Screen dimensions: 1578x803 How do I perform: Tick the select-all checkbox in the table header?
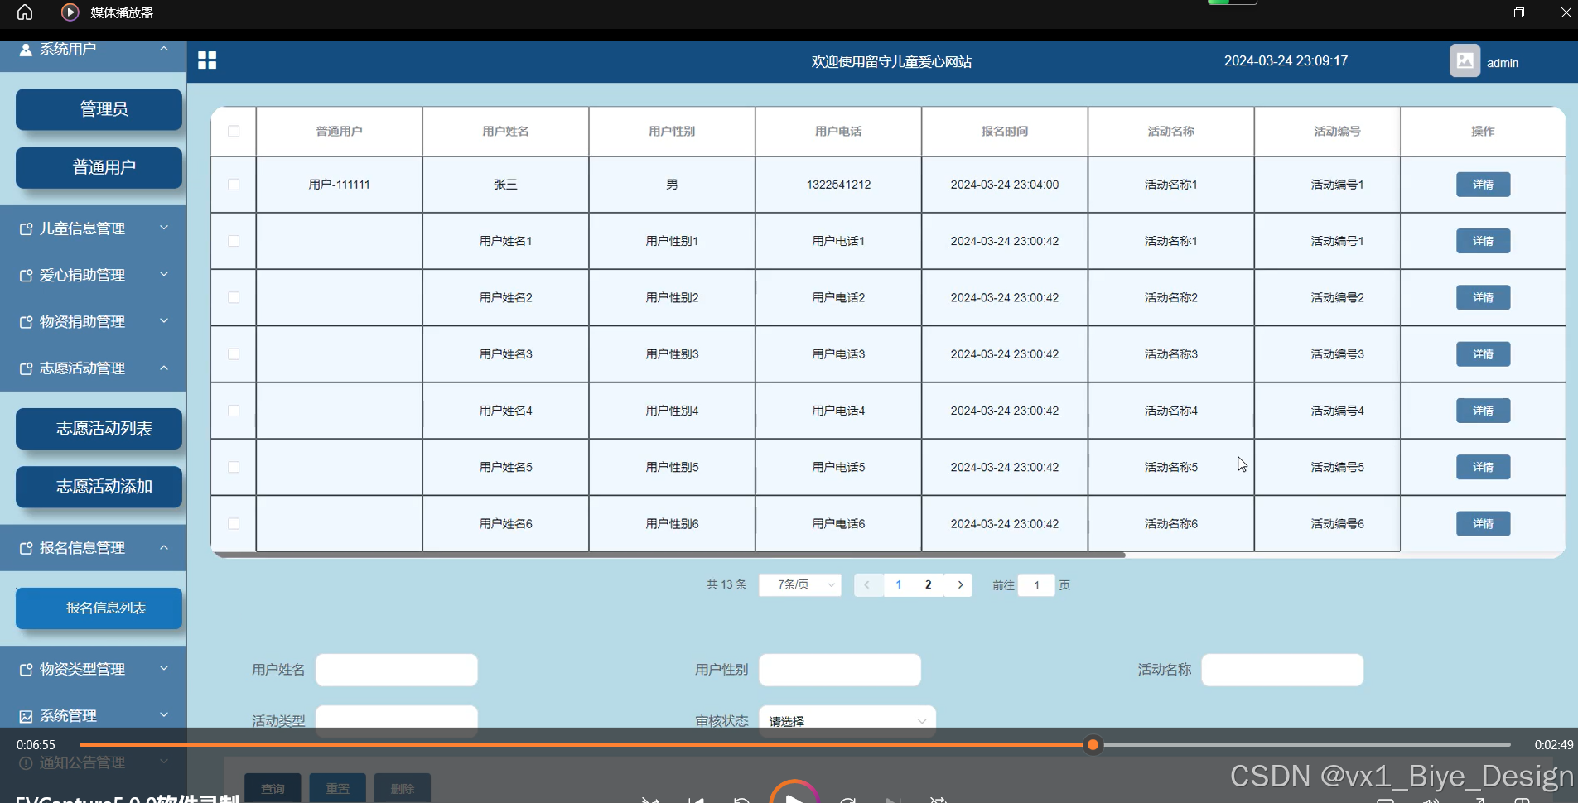click(234, 132)
